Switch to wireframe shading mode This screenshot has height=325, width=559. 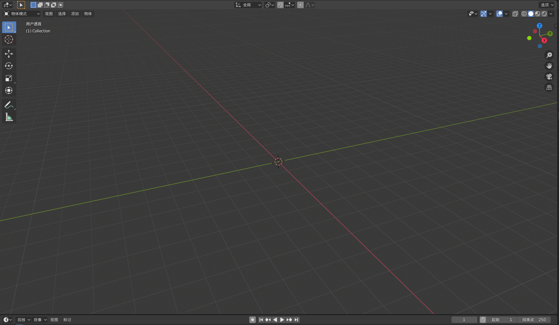tap(524, 14)
